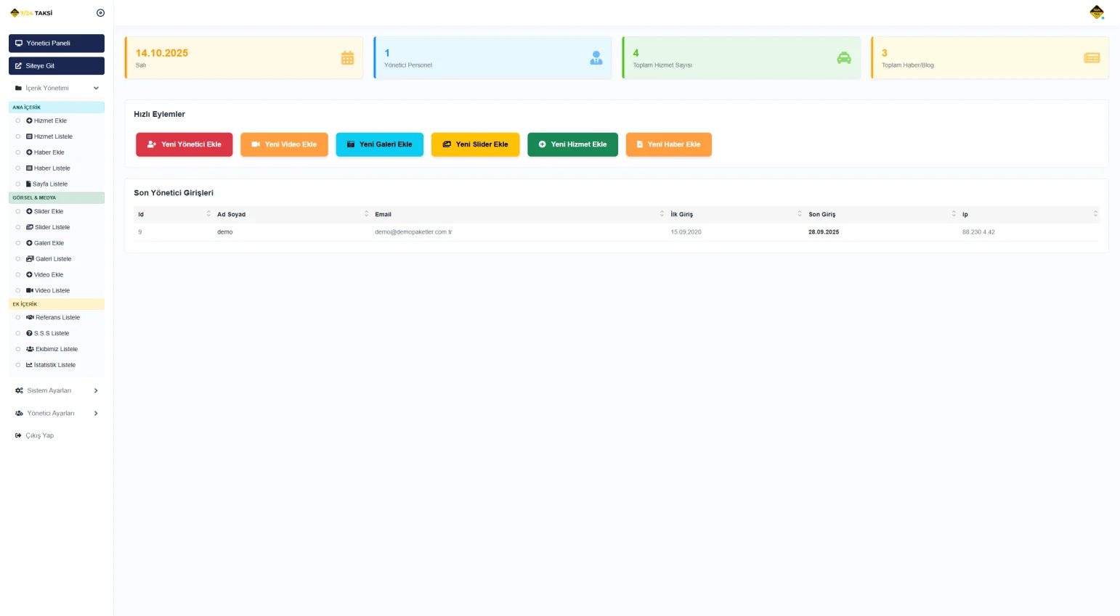The height and width of the screenshot is (616, 1120).
Task: Click the person icon on Yönetici Personel card
Action: [596, 58]
